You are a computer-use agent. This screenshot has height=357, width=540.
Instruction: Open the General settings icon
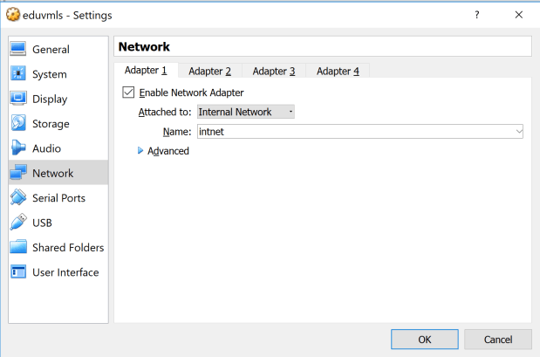(x=18, y=50)
